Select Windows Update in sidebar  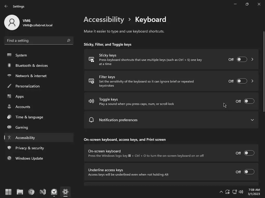(x=29, y=158)
